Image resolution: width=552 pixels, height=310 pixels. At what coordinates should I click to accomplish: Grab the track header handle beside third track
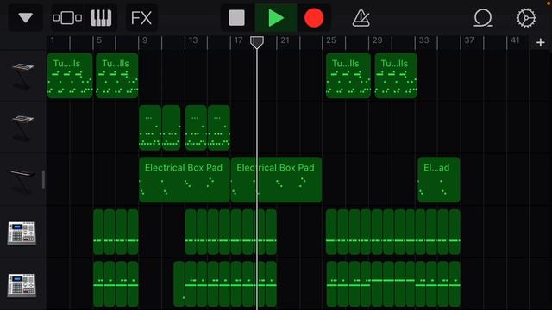[x=43, y=180]
